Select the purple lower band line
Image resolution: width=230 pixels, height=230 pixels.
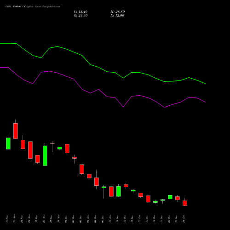pyautogui.click(x=103, y=87)
